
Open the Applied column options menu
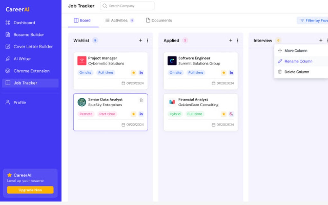click(237, 40)
